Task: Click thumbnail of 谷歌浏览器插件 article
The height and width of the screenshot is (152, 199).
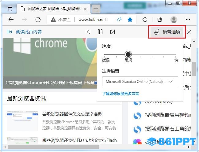Action: [x=22, y=121]
